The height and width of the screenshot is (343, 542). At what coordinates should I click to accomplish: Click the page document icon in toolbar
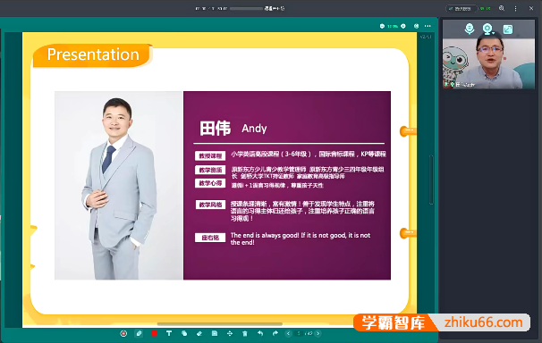[215, 333]
